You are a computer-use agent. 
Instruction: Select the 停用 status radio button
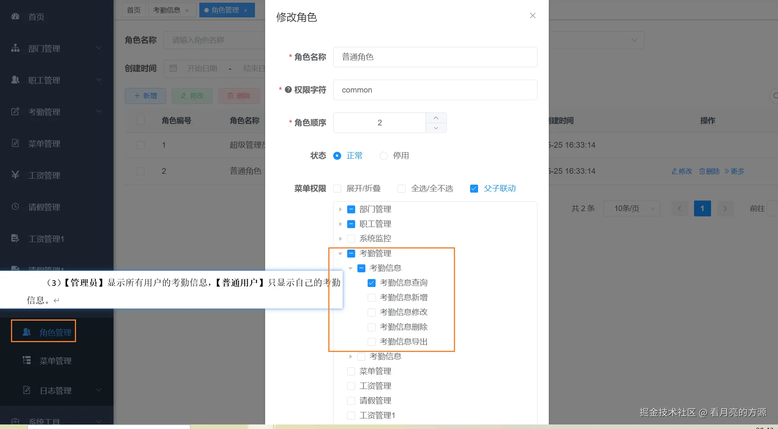384,156
